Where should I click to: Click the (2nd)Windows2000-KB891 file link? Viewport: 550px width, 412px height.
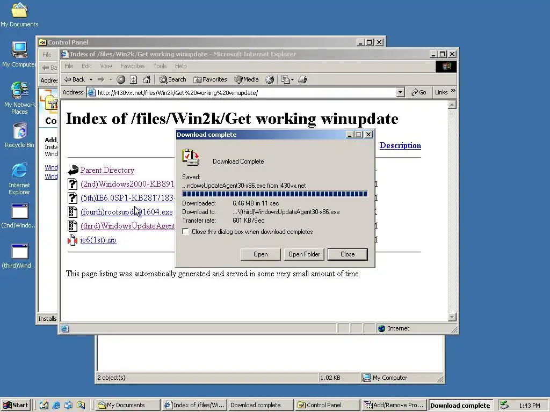[127, 184]
